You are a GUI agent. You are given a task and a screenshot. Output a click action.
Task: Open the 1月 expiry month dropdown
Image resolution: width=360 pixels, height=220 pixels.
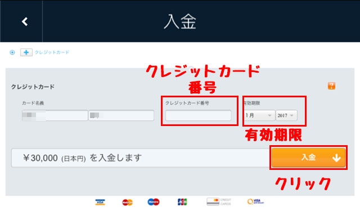[x=259, y=115]
